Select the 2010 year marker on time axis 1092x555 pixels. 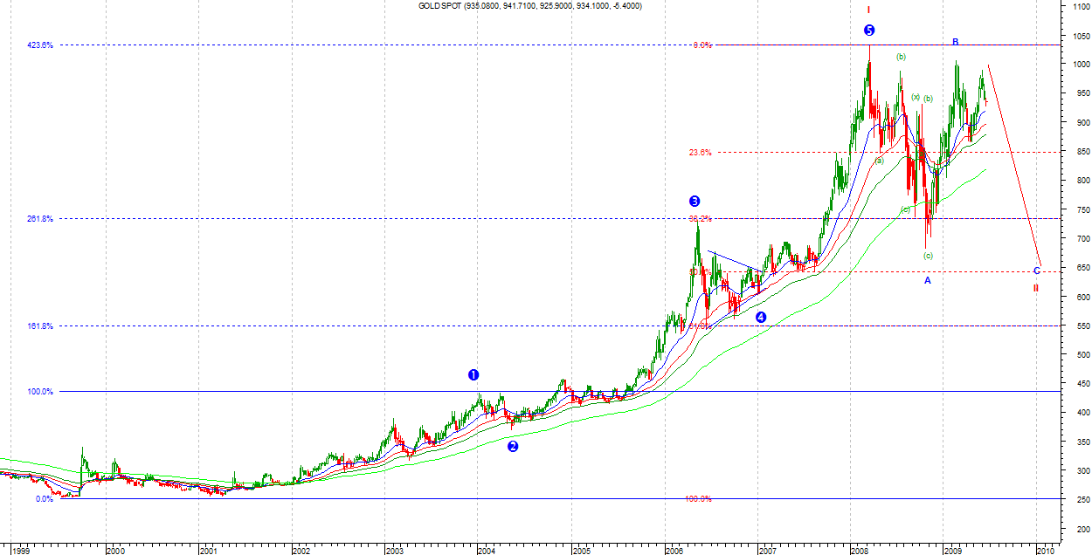[x=1044, y=551]
